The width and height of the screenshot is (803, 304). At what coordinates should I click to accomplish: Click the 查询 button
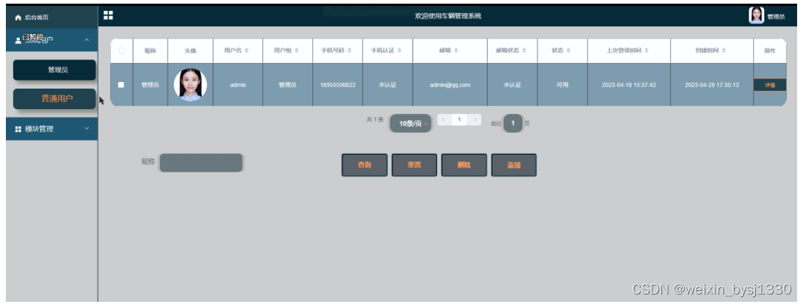tap(364, 165)
